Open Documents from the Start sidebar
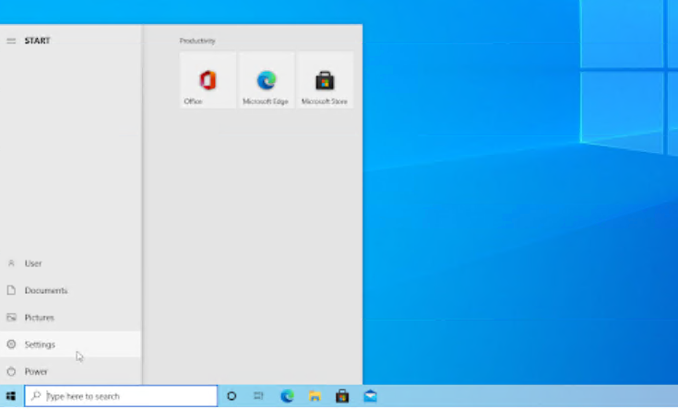 [44, 290]
